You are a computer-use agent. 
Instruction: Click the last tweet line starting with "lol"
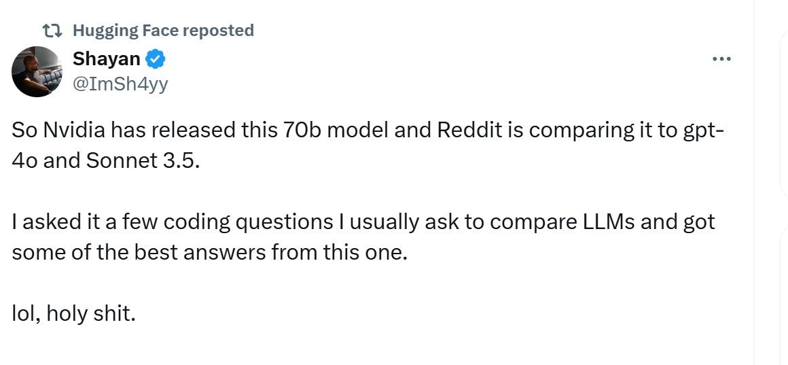point(73,313)
